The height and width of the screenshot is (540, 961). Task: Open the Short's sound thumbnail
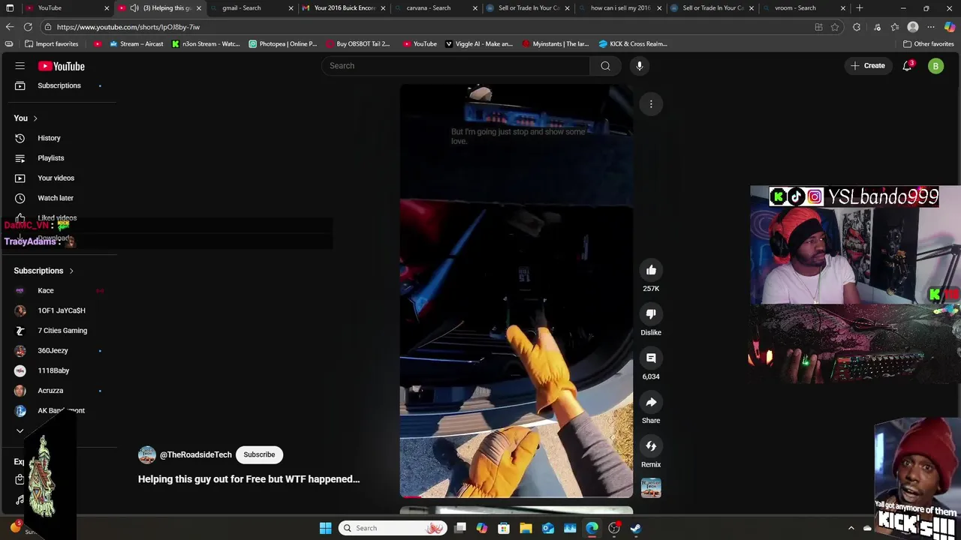tap(651, 487)
